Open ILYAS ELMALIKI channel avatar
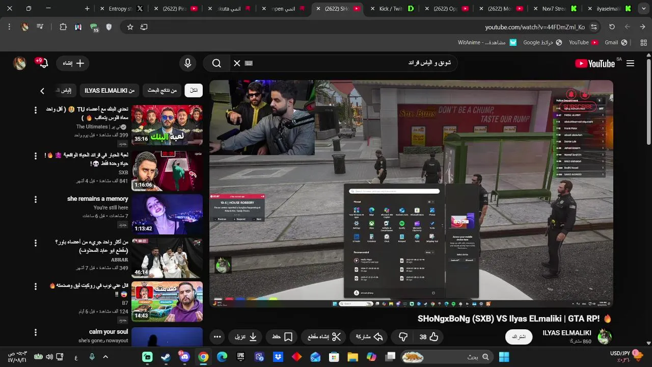Viewport: 652px width, 367px height. (x=604, y=336)
